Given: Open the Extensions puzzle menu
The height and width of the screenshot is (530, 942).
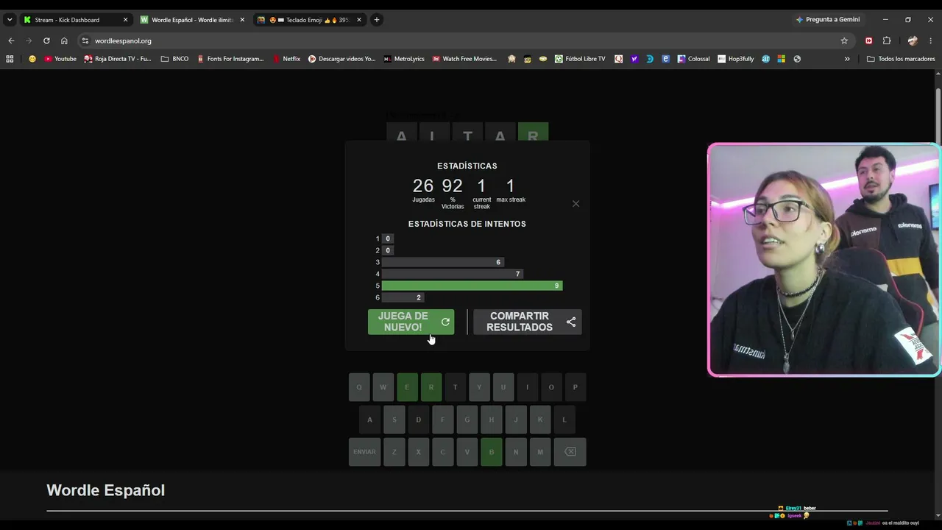Looking at the screenshot, I should point(887,40).
